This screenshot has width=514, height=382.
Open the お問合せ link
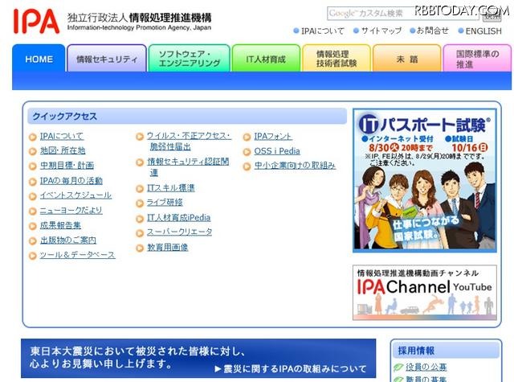432,31
